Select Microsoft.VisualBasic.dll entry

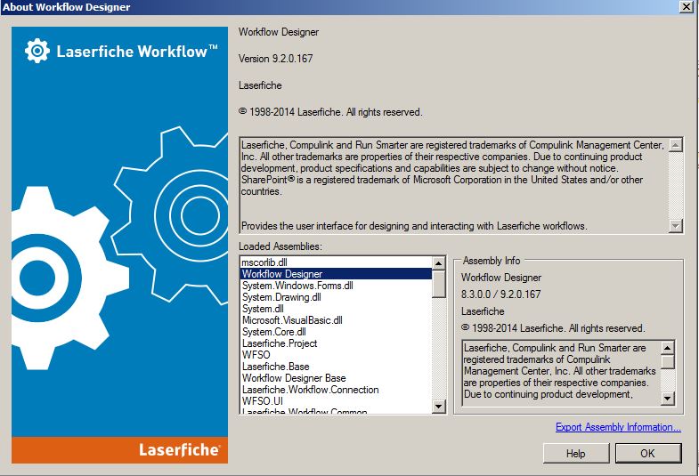[336, 320]
